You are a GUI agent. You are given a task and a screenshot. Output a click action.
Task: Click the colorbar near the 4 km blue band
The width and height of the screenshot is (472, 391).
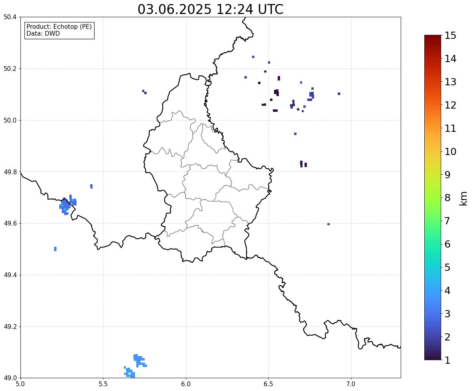point(433,290)
